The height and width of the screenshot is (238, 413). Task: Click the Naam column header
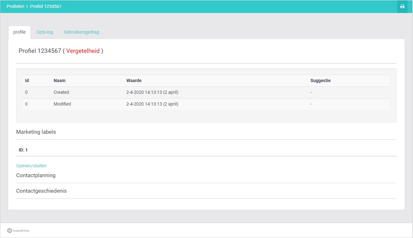click(x=59, y=81)
